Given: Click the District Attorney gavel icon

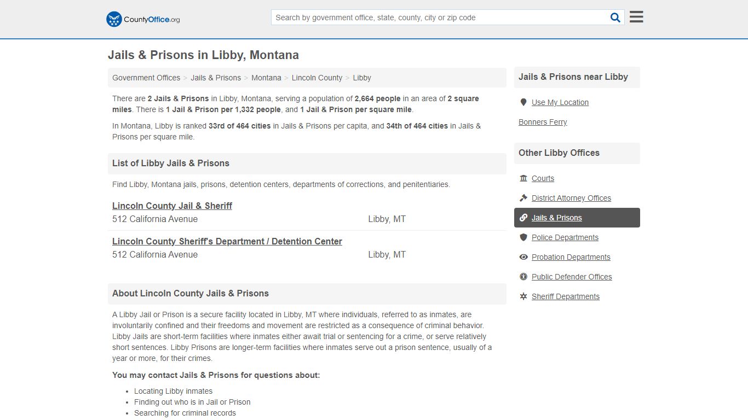Looking at the screenshot, I should [x=523, y=198].
